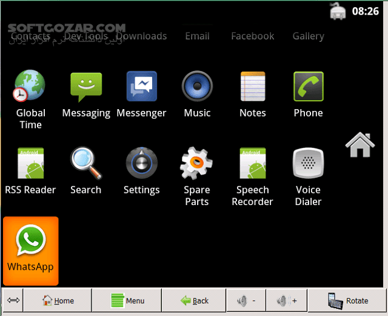Increase volume with the plus speaker button
The image size is (388, 316).
(x=287, y=300)
